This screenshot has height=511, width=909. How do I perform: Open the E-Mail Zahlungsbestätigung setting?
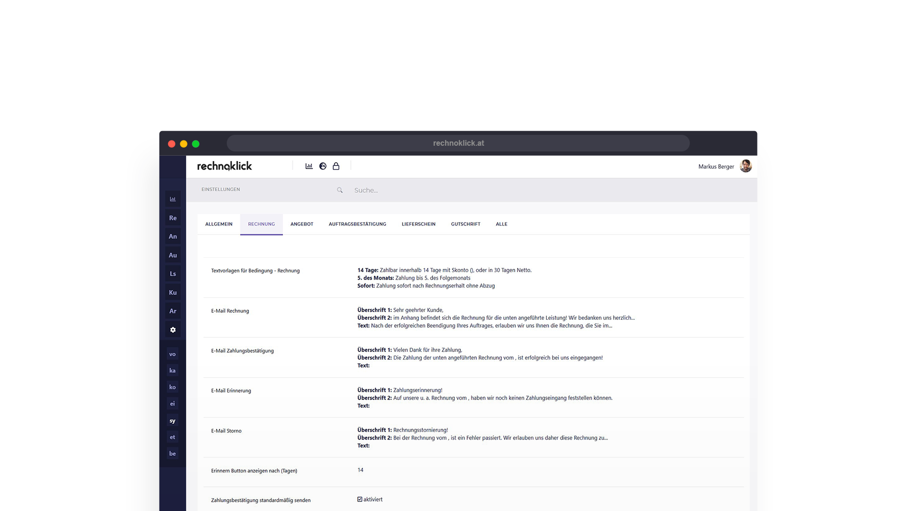point(473,358)
